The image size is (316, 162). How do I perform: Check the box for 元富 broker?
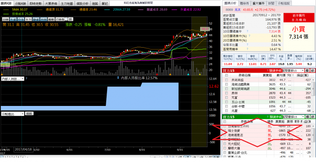click(226, 98)
